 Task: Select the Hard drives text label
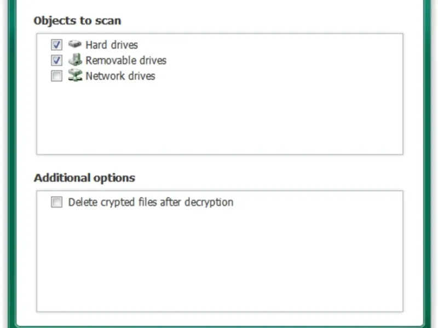click(x=112, y=45)
